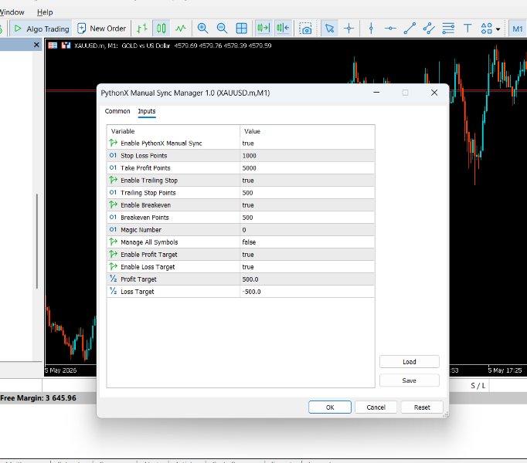
Task: Select Magic Number value 0
Action: pos(308,230)
